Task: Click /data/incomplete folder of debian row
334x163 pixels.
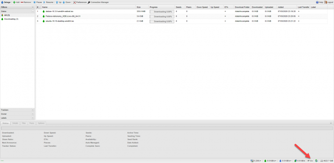Action: click(242, 11)
